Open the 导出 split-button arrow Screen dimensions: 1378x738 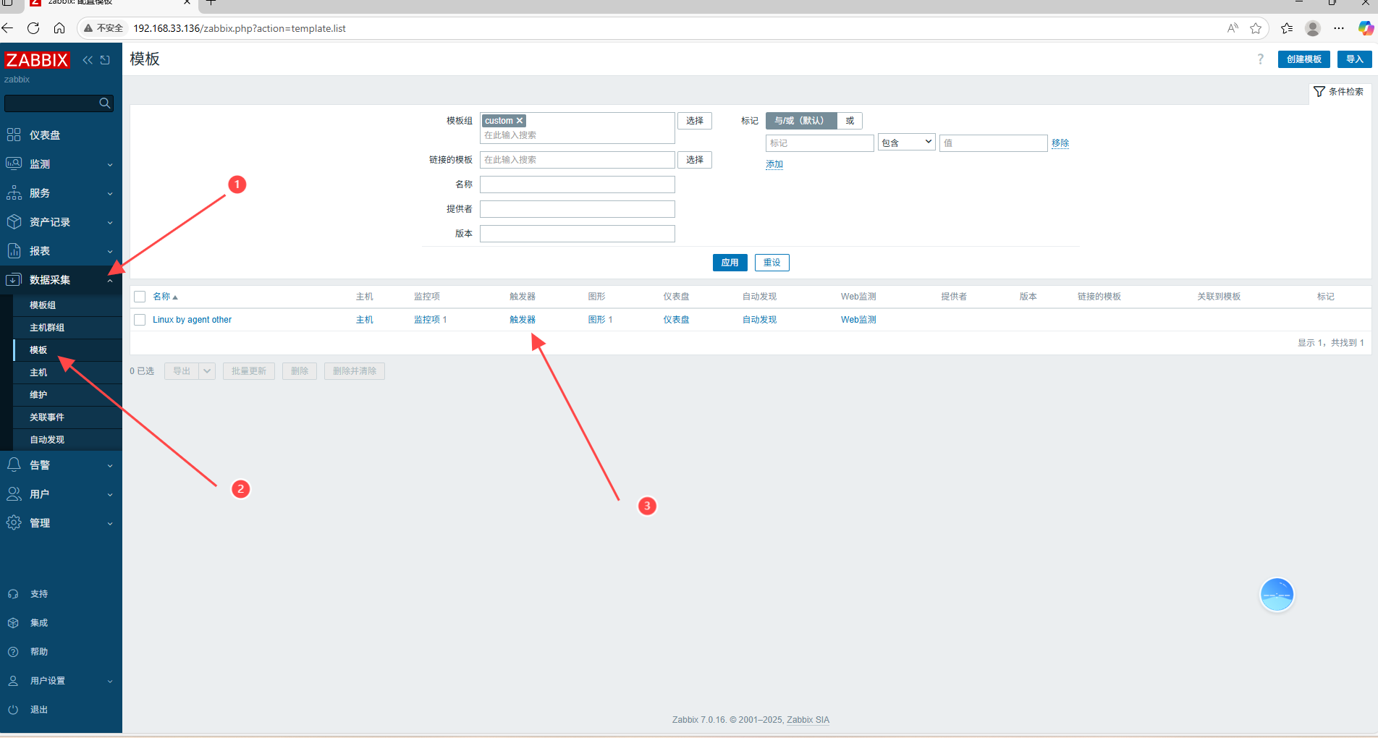click(207, 371)
